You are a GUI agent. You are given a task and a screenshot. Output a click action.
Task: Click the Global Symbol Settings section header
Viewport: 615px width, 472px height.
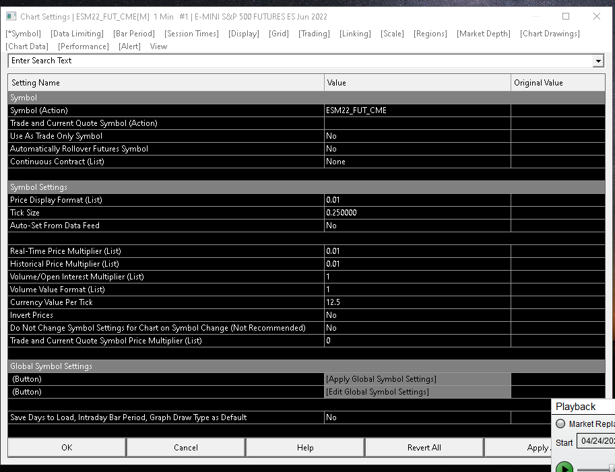(306, 366)
